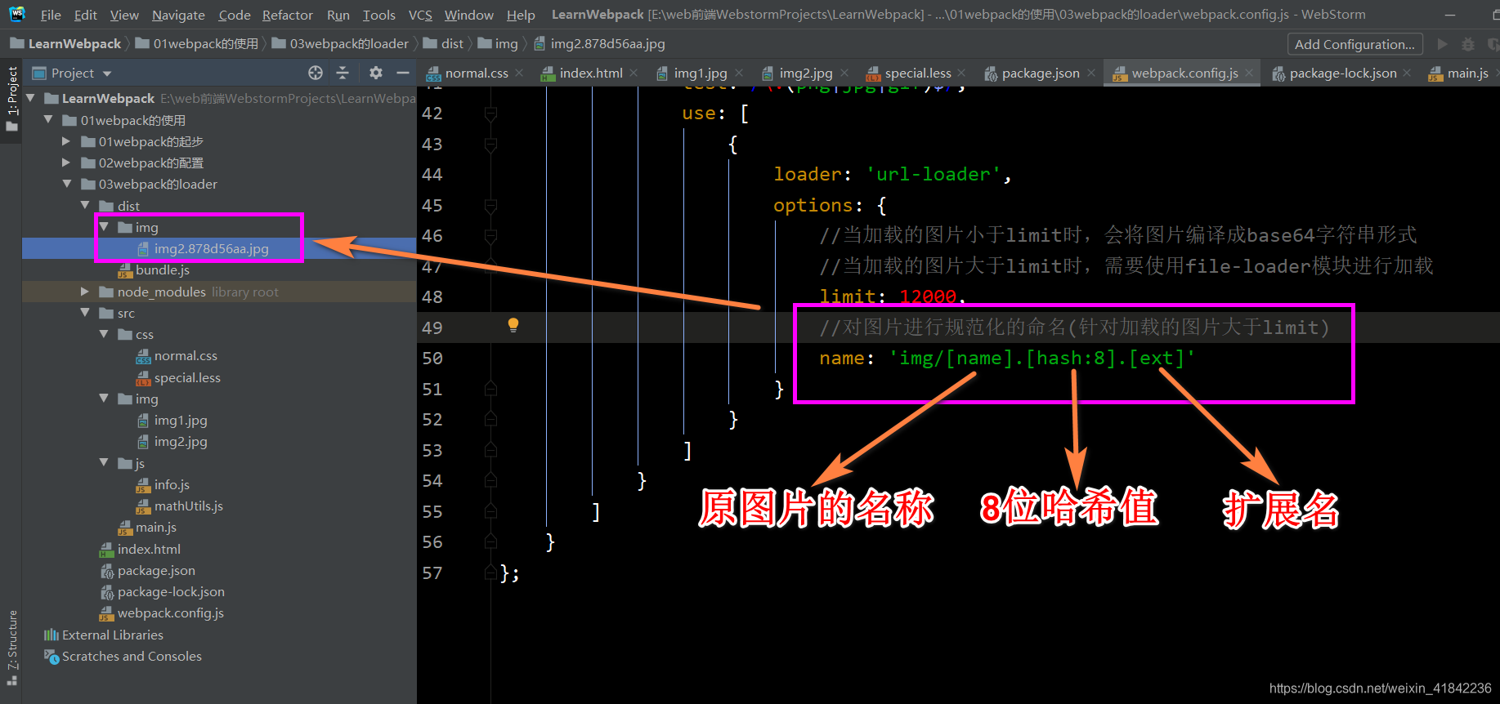Select normal.css in project tree
The image size is (1500, 704).
186,355
